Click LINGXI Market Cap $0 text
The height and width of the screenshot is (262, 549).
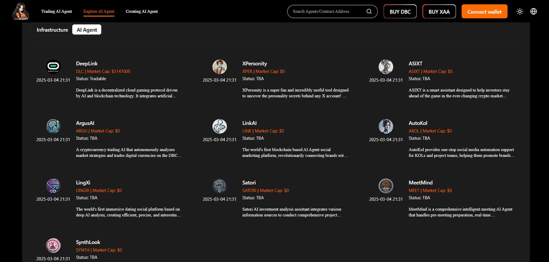pyautogui.click(x=99, y=191)
